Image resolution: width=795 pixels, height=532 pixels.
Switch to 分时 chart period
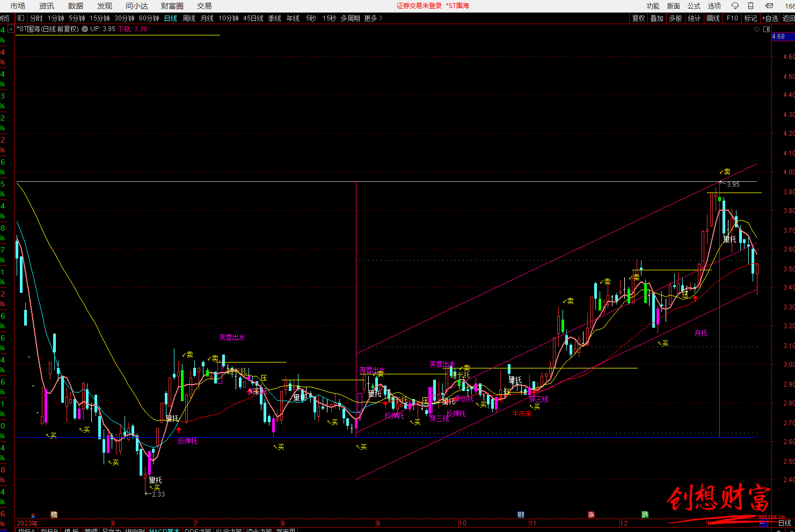(37, 18)
